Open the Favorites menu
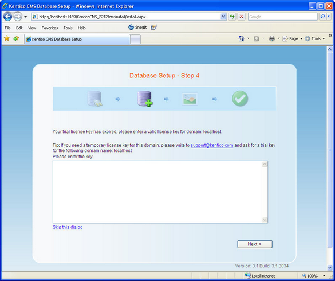 tap(50, 28)
